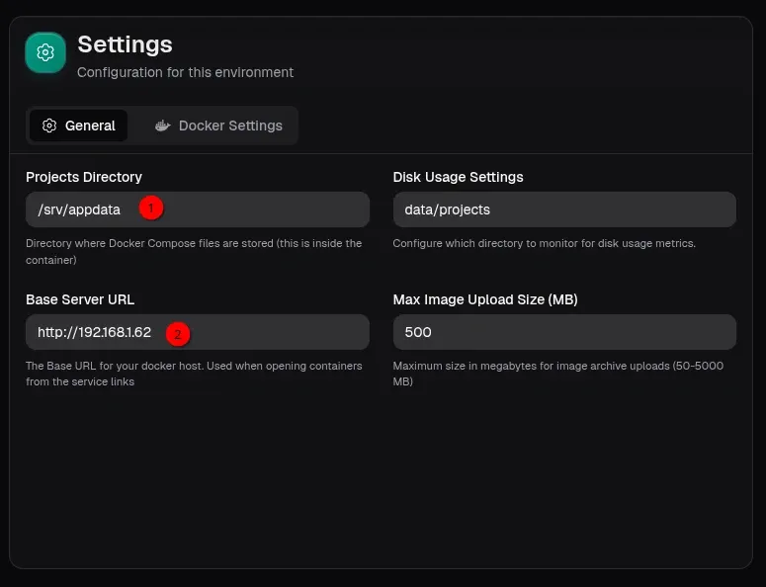The image size is (766, 587).
Task: Click the red number 1 badge
Action: [150, 209]
